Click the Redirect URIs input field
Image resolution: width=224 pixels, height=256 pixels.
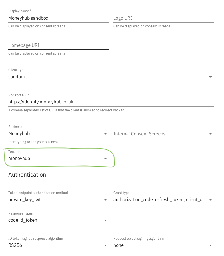(x=111, y=102)
